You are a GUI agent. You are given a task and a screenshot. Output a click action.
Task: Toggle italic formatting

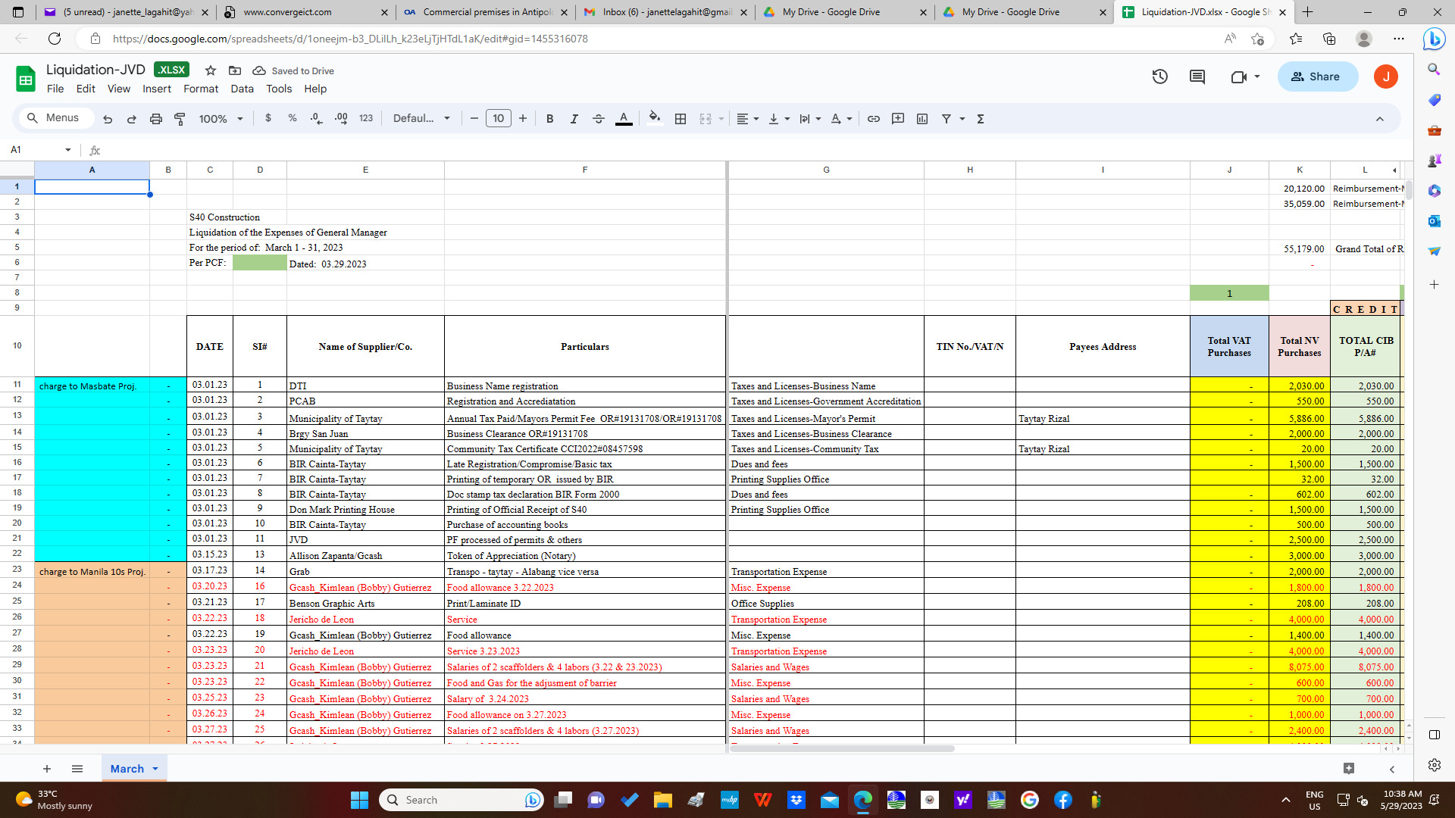(x=574, y=119)
